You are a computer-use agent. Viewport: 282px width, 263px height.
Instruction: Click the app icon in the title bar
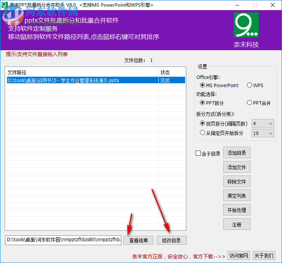pyautogui.click(x=5, y=5)
